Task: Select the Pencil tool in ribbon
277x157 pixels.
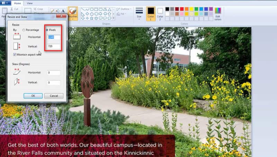Action: point(52,11)
